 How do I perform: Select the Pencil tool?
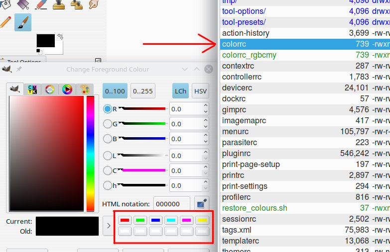point(5,22)
